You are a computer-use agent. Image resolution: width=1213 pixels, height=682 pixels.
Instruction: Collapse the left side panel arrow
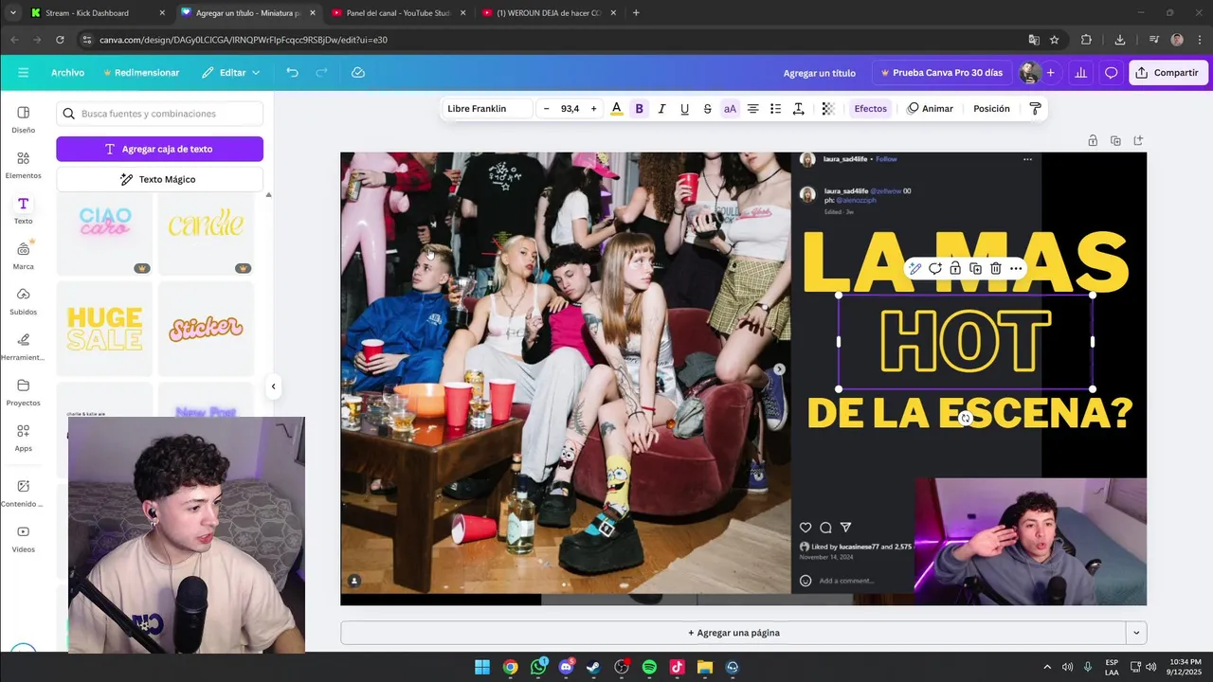pos(273,386)
